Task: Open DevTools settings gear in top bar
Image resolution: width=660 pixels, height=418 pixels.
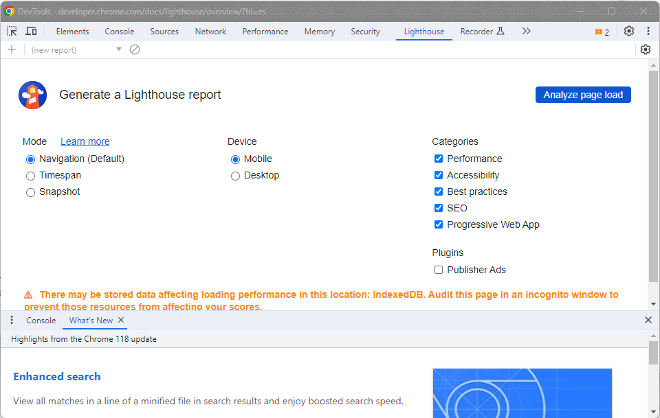Action: (629, 32)
